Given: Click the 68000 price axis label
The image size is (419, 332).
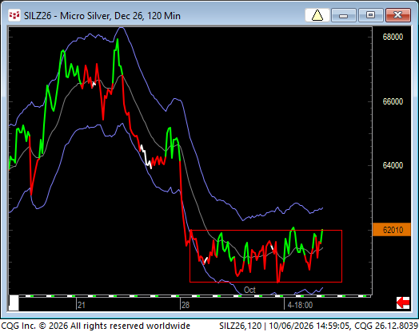Looking at the screenshot, I should coord(393,37).
